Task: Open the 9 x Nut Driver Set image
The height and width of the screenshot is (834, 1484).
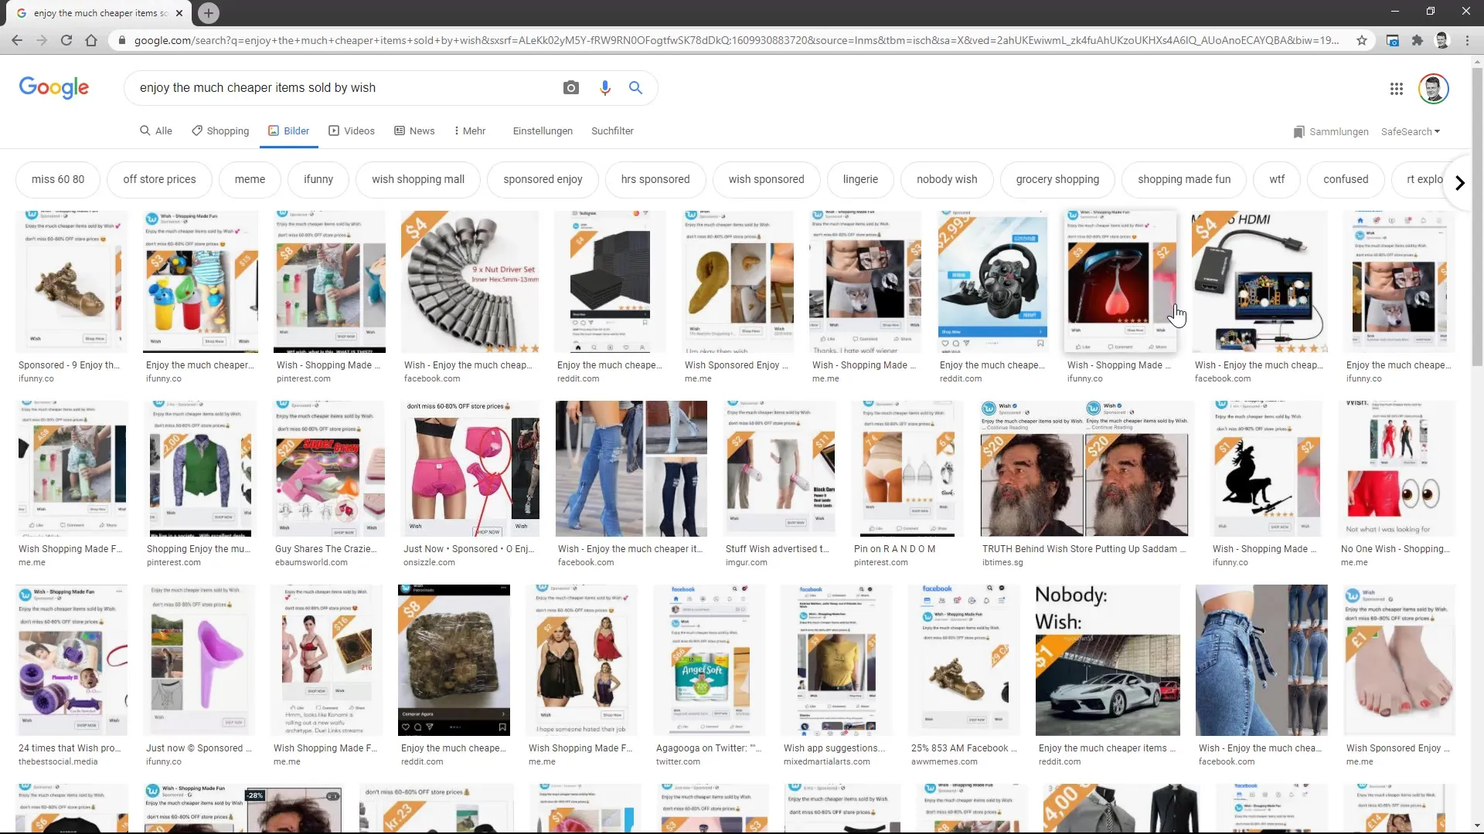Action: 470,282
